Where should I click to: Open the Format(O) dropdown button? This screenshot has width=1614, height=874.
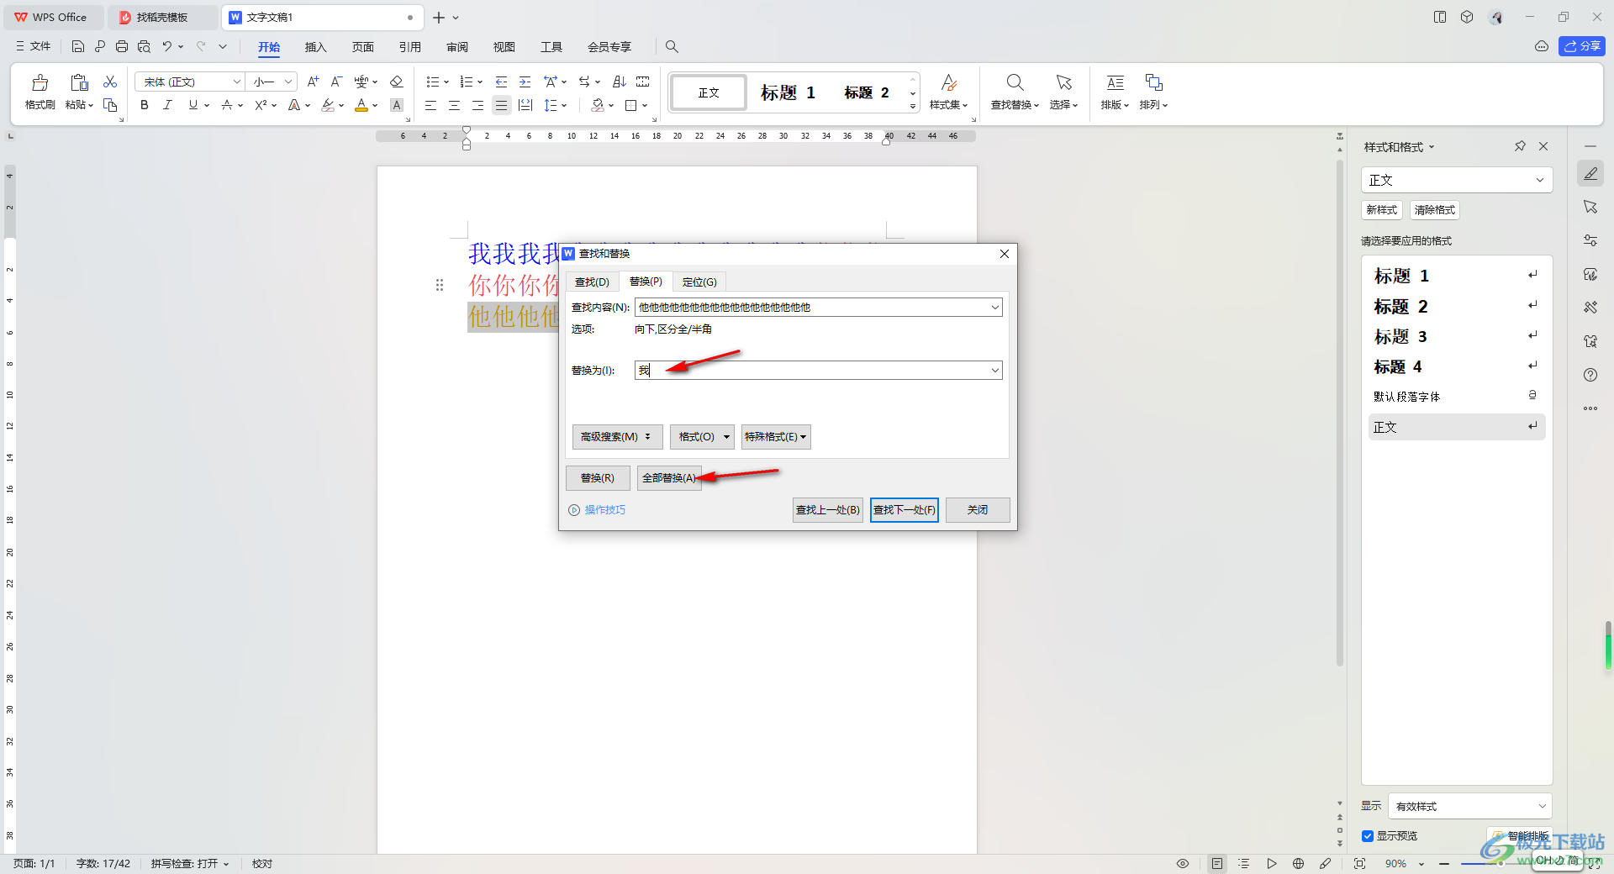[702, 437]
